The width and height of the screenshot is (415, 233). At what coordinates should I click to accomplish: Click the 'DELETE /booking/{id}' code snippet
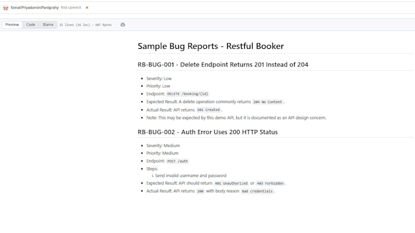click(187, 94)
